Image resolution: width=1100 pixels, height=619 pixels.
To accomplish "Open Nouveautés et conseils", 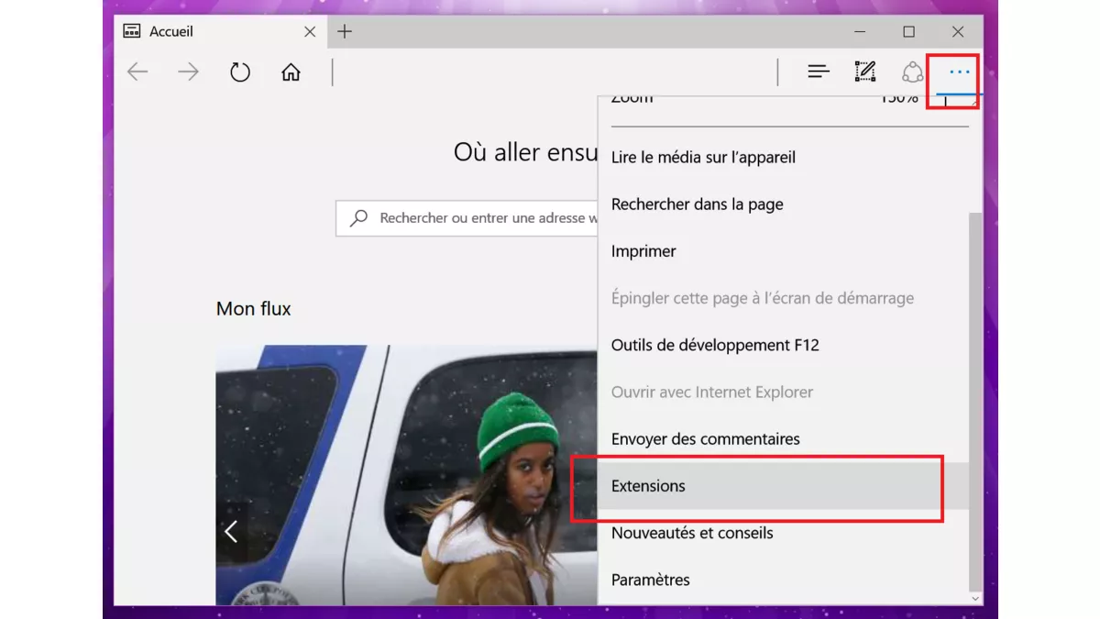I will pyautogui.click(x=692, y=533).
